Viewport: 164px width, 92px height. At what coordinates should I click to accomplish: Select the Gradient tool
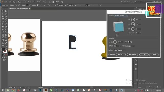(6, 35)
